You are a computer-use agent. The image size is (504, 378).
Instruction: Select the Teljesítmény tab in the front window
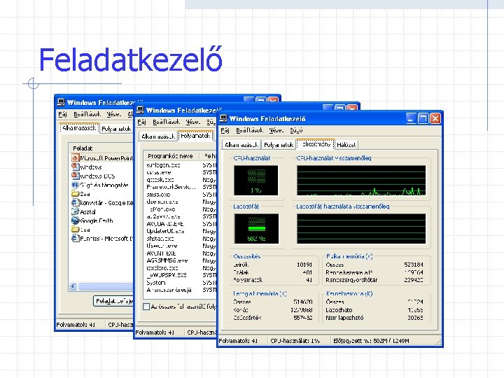coord(316,144)
